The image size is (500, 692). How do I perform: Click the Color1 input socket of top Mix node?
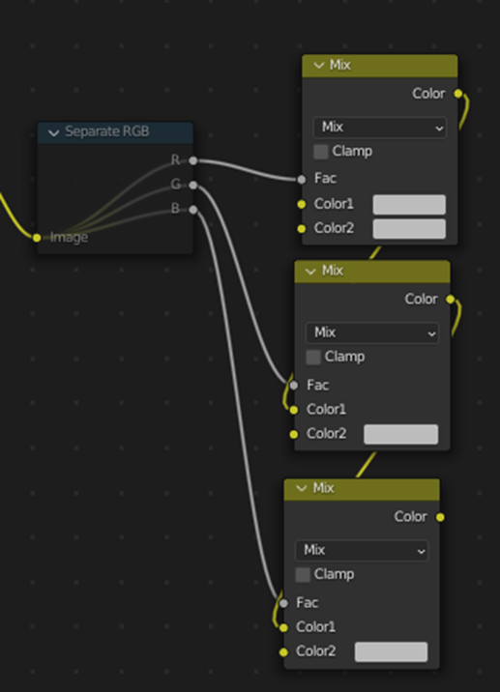coord(301,204)
